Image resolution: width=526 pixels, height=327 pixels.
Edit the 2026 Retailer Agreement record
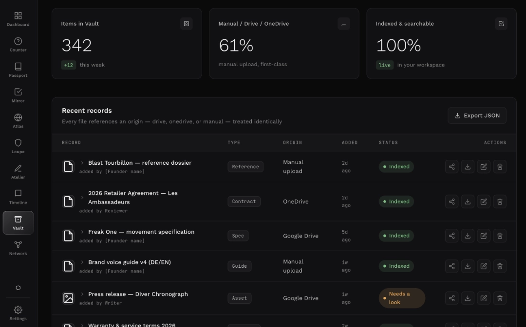coord(484,202)
